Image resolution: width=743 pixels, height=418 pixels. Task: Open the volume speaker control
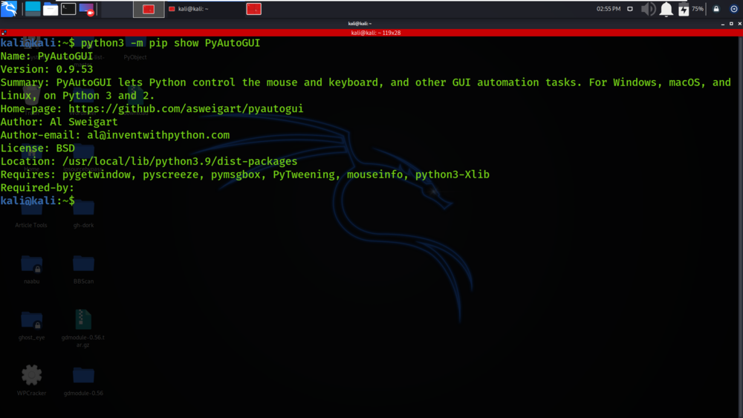click(x=648, y=9)
